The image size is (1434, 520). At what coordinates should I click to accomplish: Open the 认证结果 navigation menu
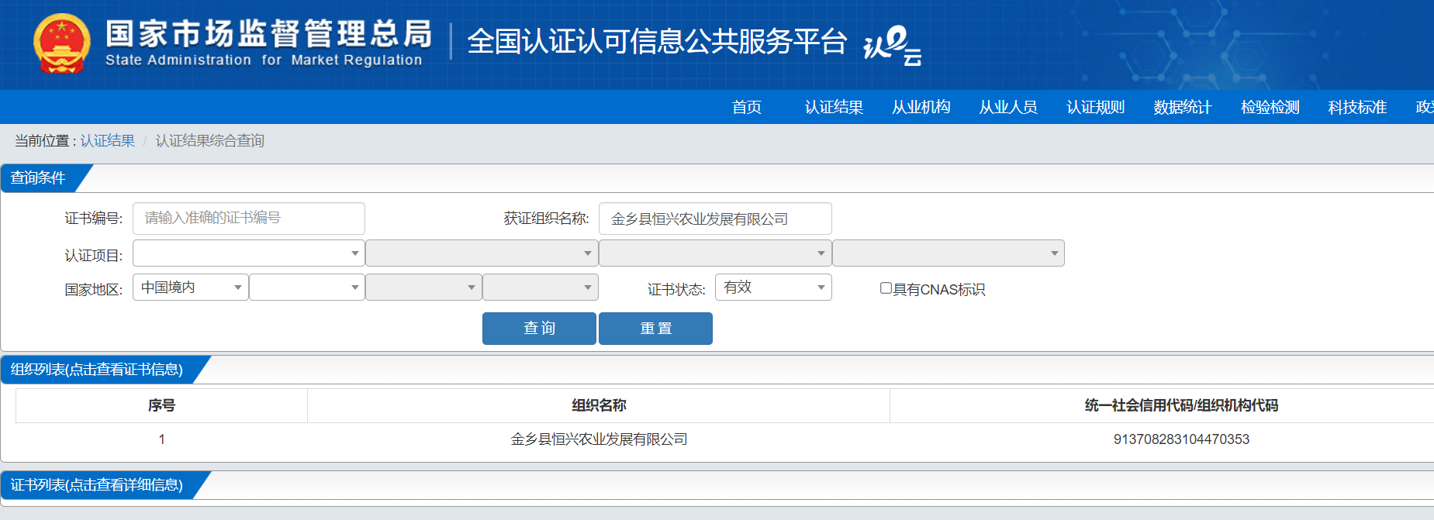point(834,107)
